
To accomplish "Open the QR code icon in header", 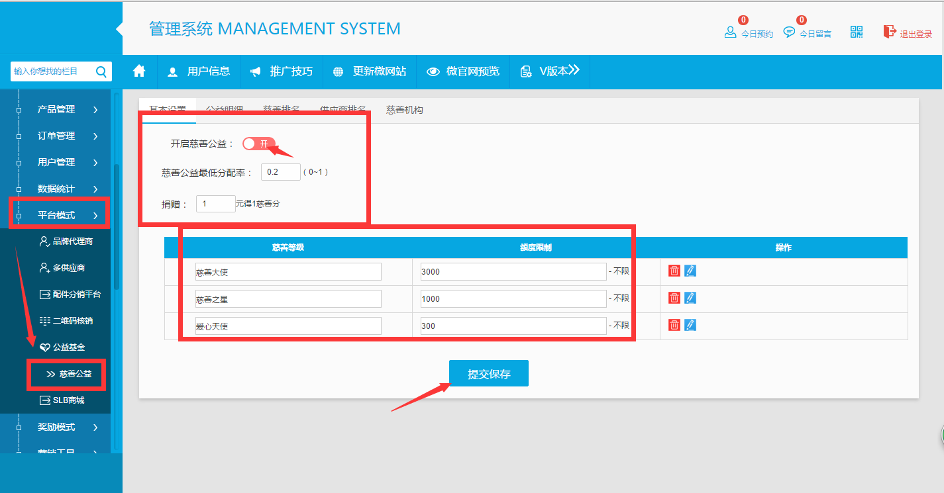I will click(857, 32).
